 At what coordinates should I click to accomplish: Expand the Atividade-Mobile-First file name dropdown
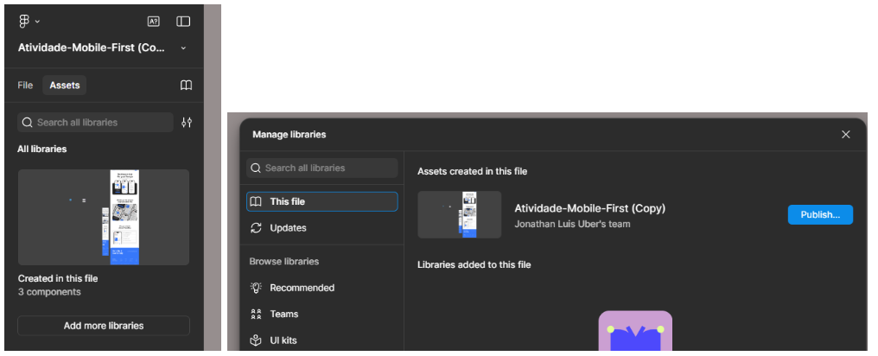point(183,48)
